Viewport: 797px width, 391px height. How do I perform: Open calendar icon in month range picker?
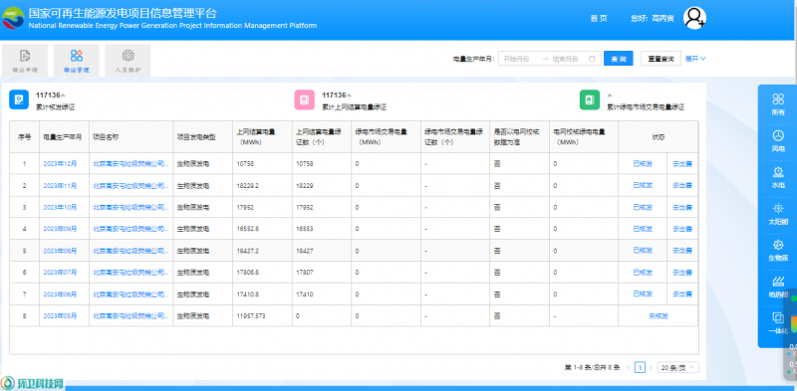(x=592, y=59)
